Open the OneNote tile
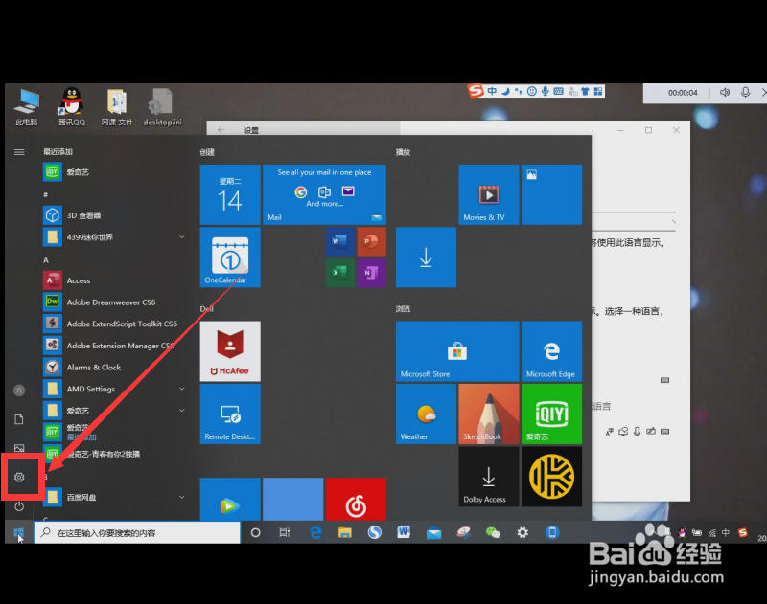The height and width of the screenshot is (604, 767). (x=371, y=273)
